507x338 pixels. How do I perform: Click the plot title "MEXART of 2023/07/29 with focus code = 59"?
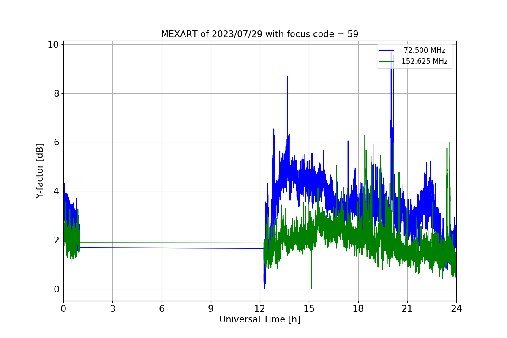tap(259, 34)
